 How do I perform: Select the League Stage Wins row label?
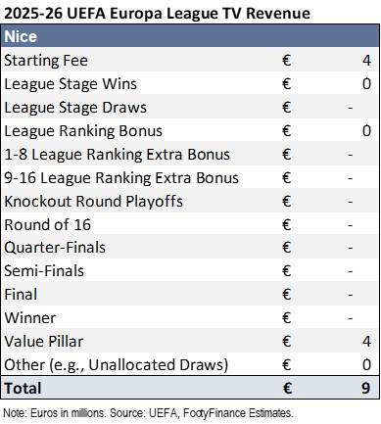(71, 84)
